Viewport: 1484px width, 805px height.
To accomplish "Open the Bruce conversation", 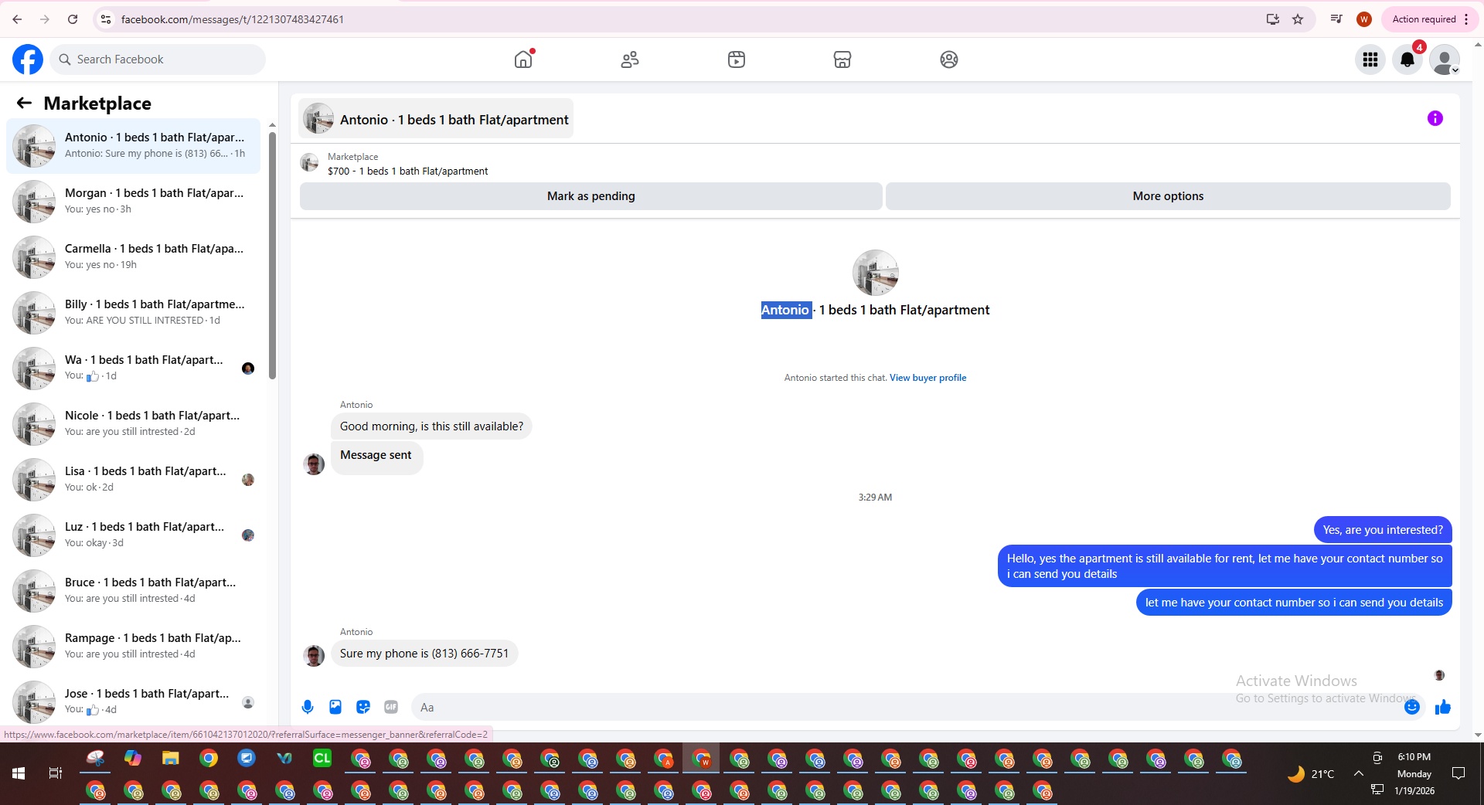I will [x=133, y=590].
